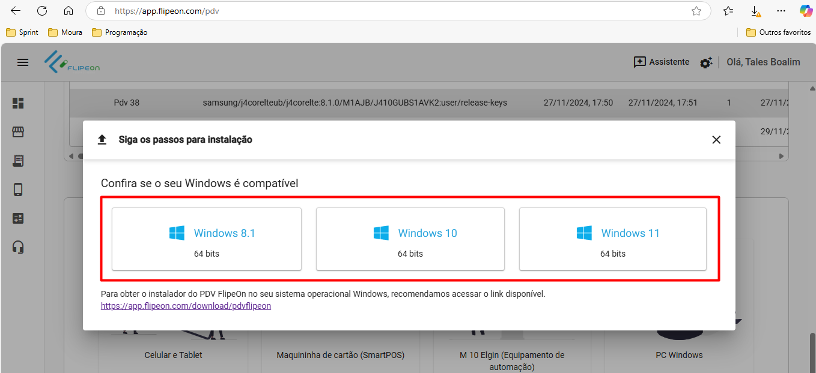Open the pdvflipeon download link
This screenshot has width=816, height=373.
point(186,306)
